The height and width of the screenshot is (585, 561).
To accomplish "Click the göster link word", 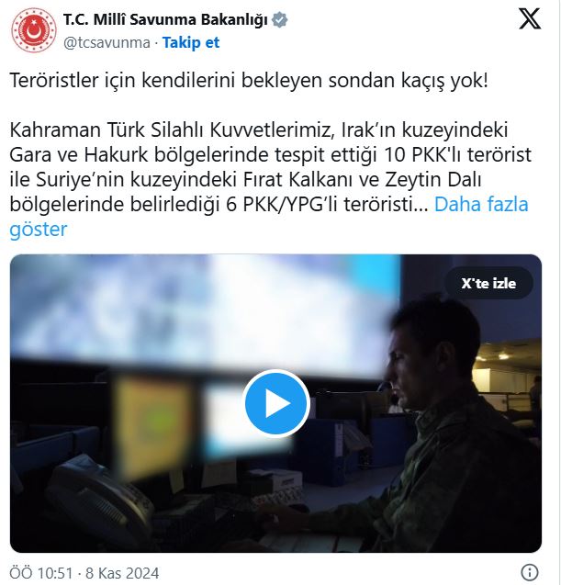I will coord(39,229).
